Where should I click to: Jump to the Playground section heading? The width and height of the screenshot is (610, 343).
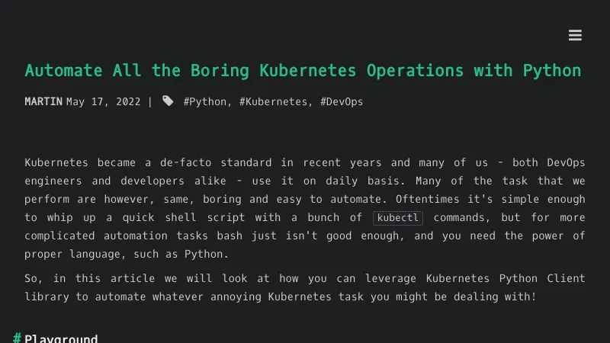(61, 338)
